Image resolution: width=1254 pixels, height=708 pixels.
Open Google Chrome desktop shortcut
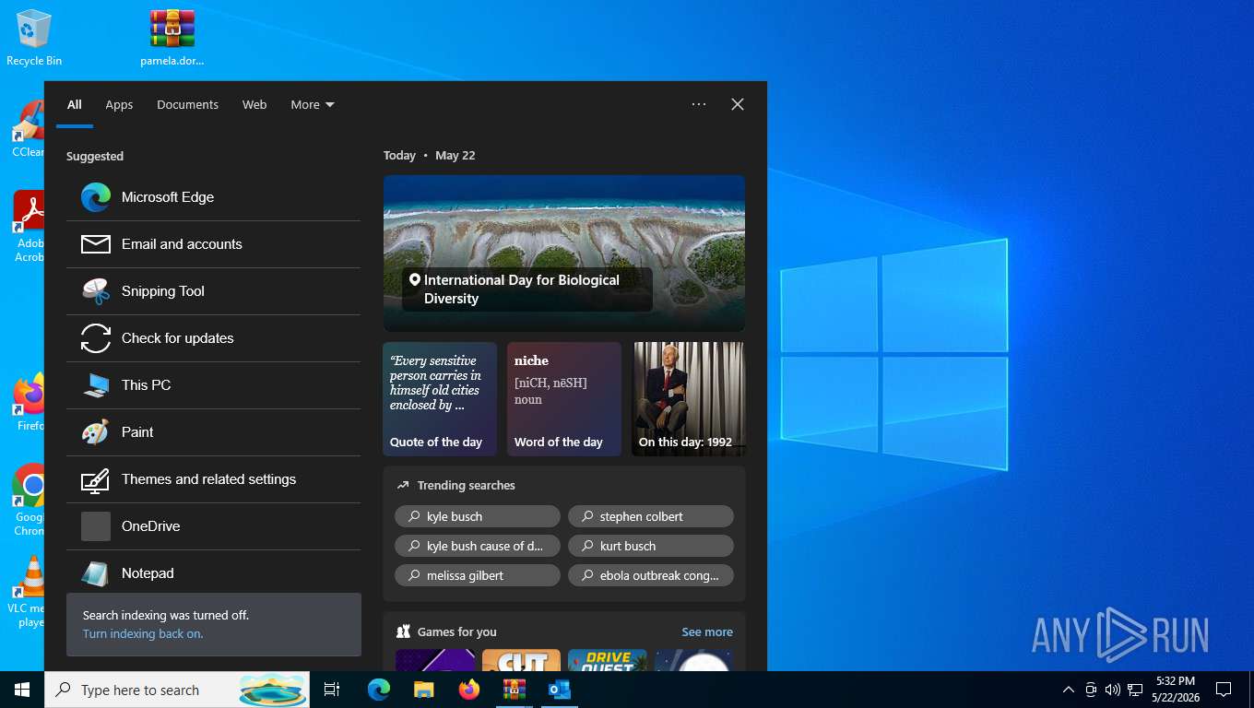tap(28, 499)
